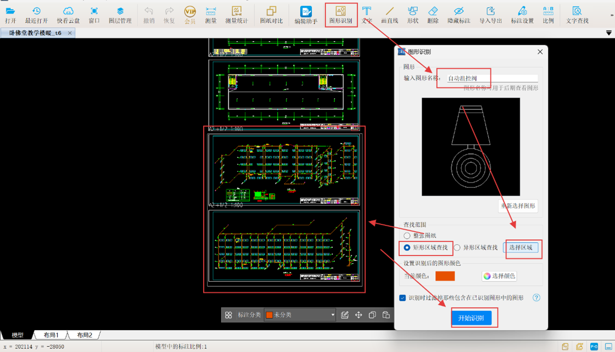Open the 图纸对比 drawing compare tool
The width and height of the screenshot is (615, 352).
271,15
